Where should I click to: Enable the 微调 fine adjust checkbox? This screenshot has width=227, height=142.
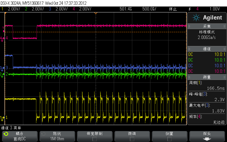tap(132, 139)
